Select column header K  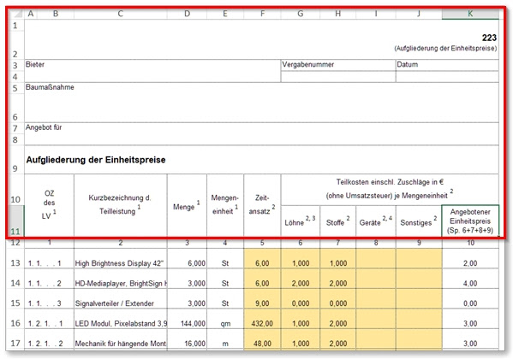click(x=470, y=14)
